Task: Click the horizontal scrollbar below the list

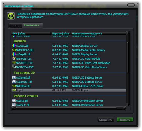Action: [69, 109]
